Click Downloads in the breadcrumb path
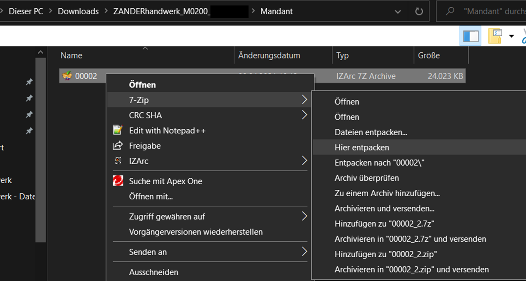The image size is (526, 281). pyautogui.click(x=78, y=11)
